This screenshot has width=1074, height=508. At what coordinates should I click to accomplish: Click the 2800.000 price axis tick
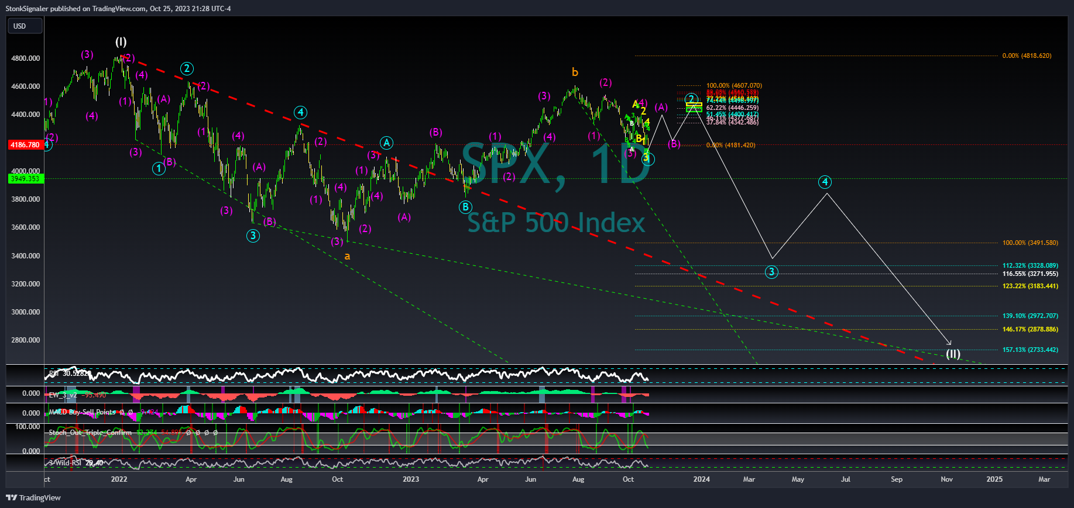point(26,340)
